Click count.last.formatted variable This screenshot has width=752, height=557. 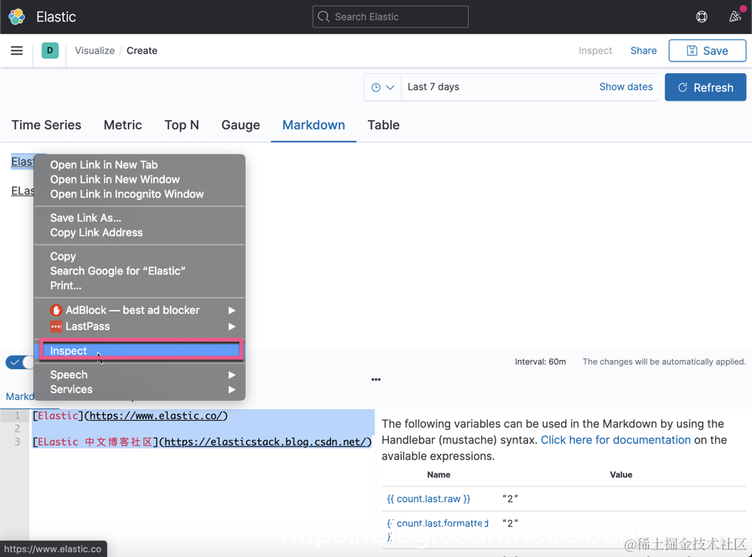(437, 529)
